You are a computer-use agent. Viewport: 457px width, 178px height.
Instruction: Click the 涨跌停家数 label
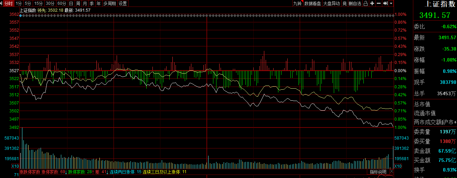point(30,171)
